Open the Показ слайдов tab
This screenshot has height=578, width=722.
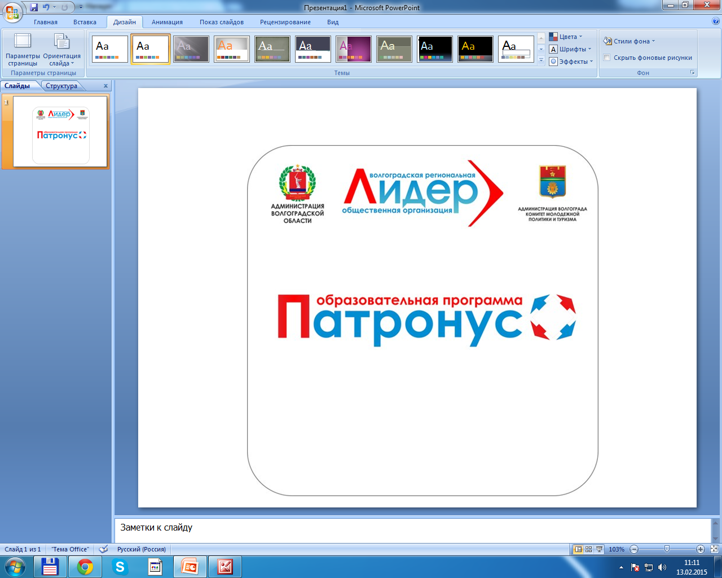tap(222, 22)
